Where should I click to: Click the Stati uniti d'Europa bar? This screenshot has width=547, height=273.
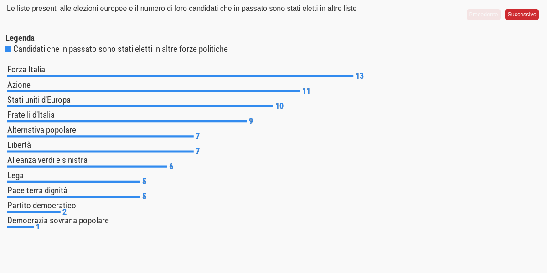(140, 106)
